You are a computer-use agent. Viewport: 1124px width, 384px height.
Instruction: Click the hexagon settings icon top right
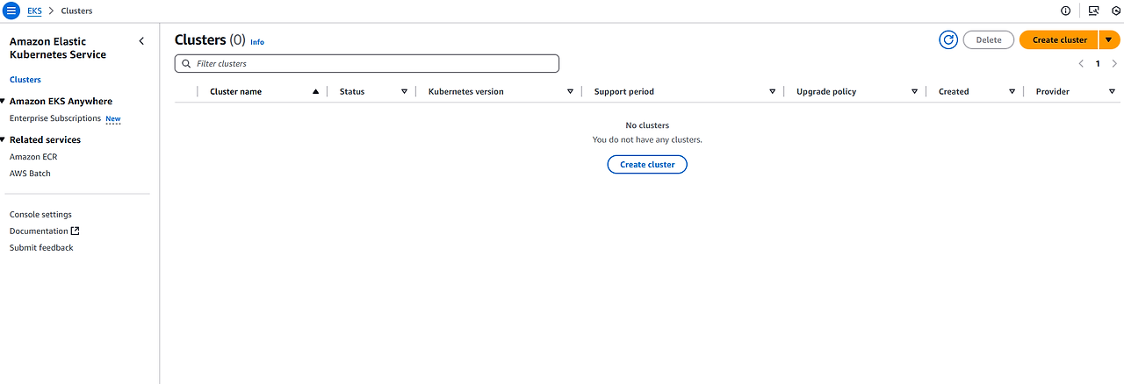click(x=1117, y=11)
